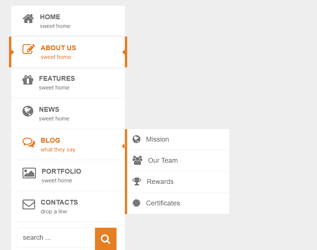Click the magnifier search button
The image size is (317, 250).
tap(106, 239)
